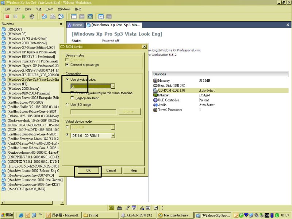Viewport: 292px width, 219px height.
Task: Select [Mandriva-Linux-free-2007-DVD] in Favorites
Action: [31, 175]
